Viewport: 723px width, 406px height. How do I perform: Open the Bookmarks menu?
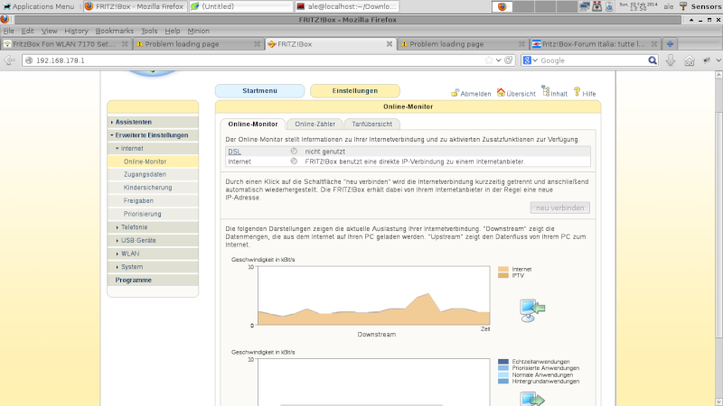click(x=115, y=31)
